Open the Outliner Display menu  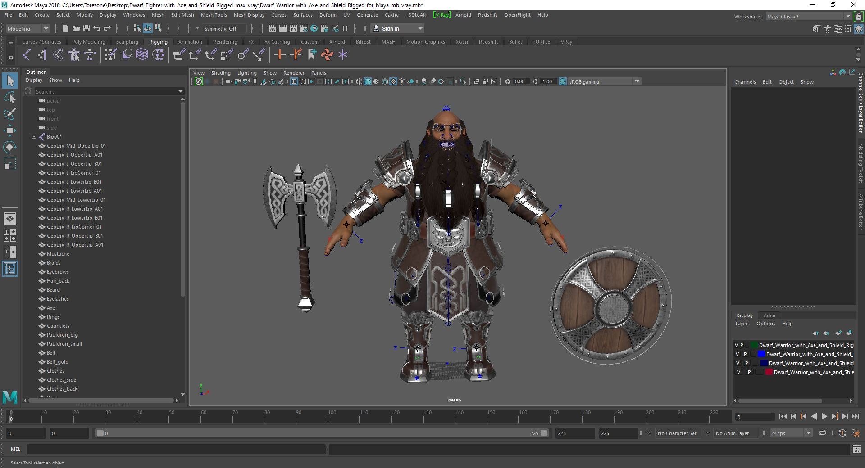pyautogui.click(x=34, y=80)
